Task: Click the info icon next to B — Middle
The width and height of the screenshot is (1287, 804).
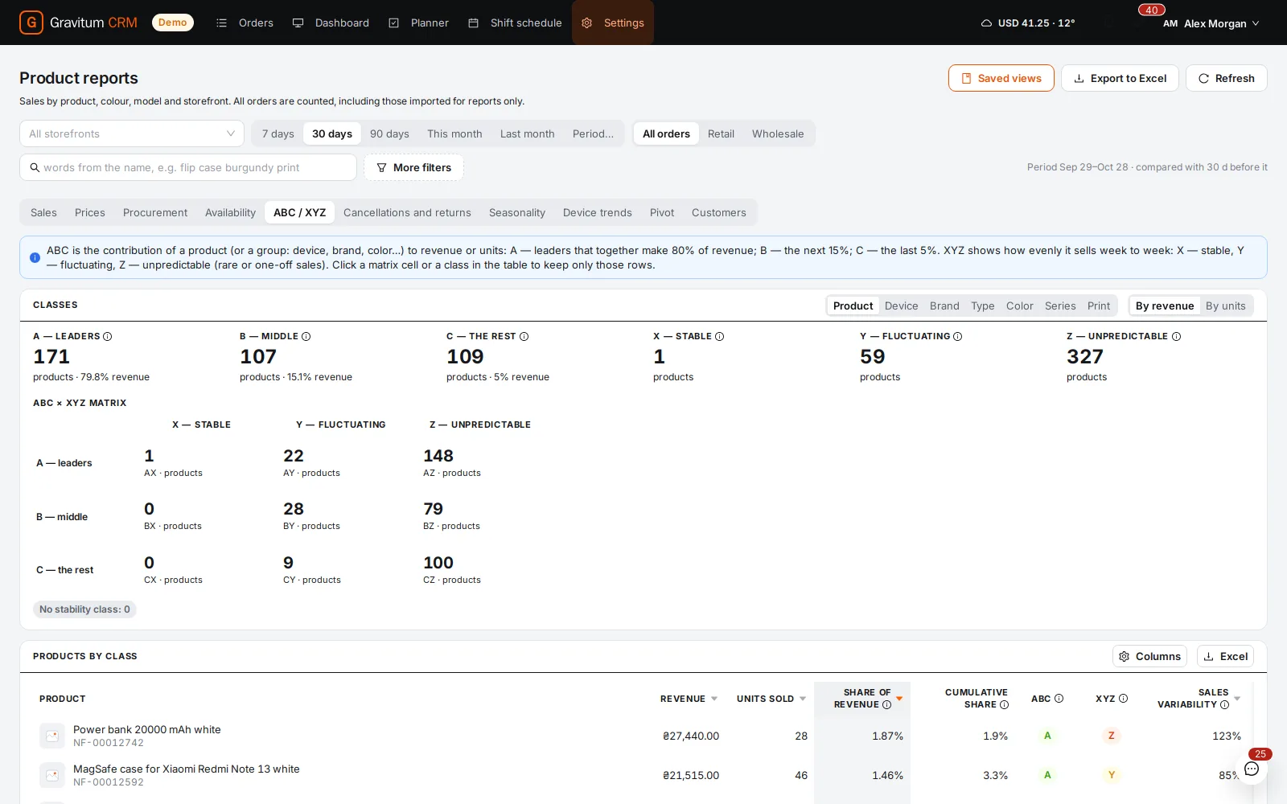Action: click(306, 336)
